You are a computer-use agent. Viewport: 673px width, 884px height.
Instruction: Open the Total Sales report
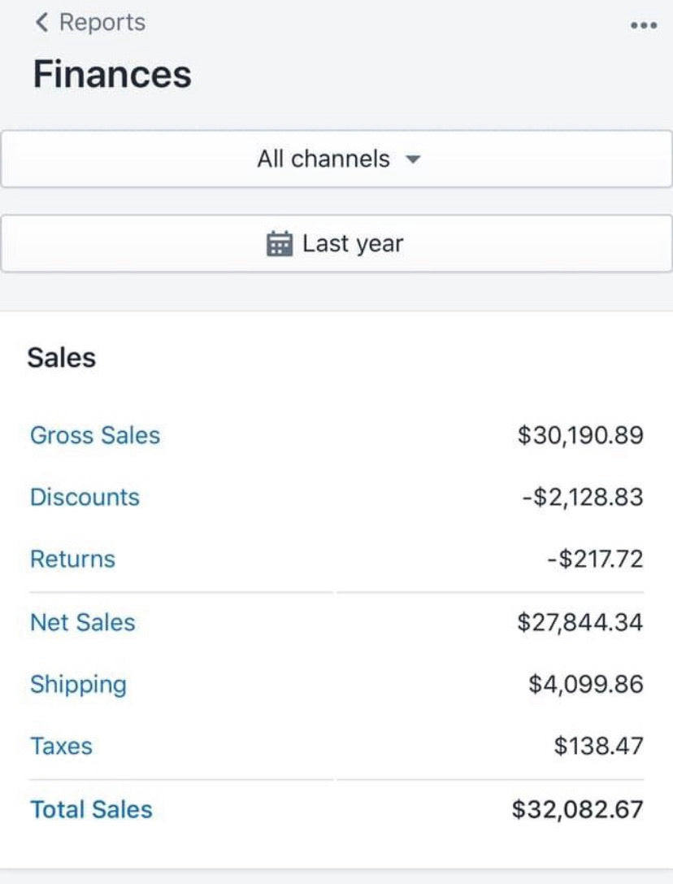click(91, 809)
